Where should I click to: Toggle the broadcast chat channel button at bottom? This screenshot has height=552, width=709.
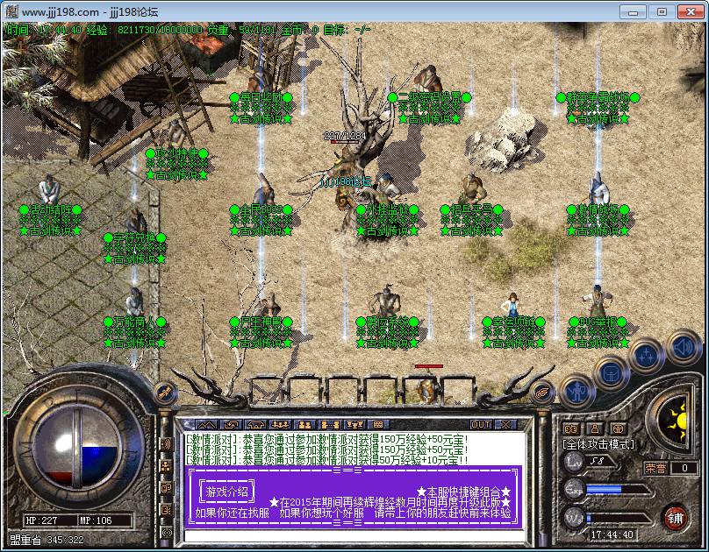point(166,533)
